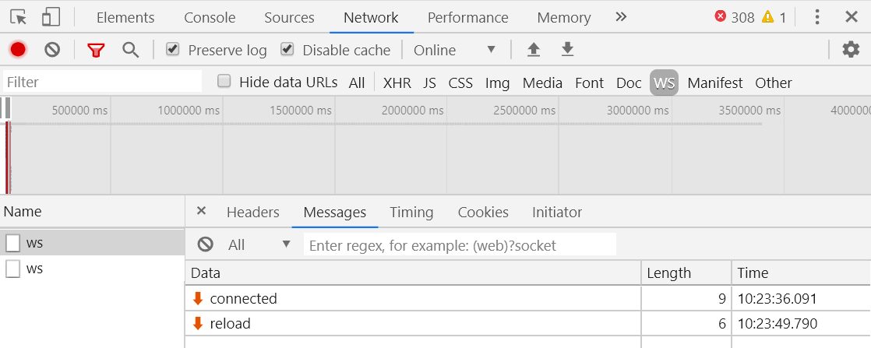
Task: Uncheck the Preserve log checkbox
Action: (x=173, y=50)
